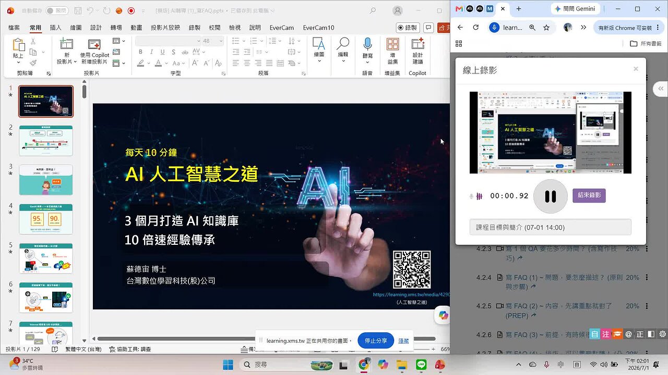Expand the 剪貼簿 clipboard dialog launcher

point(49,73)
